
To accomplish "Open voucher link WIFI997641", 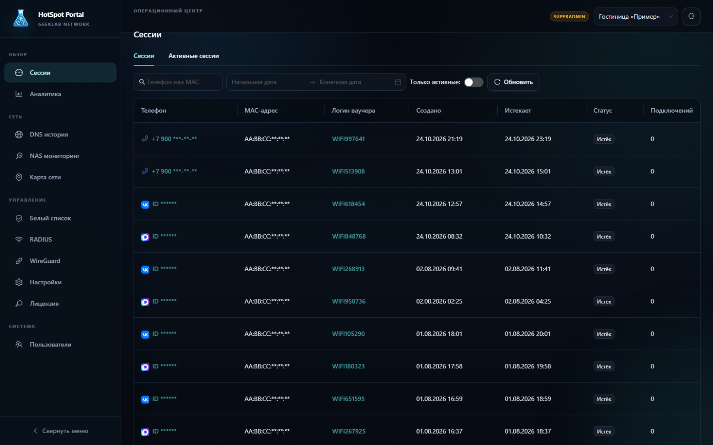I will coord(348,139).
